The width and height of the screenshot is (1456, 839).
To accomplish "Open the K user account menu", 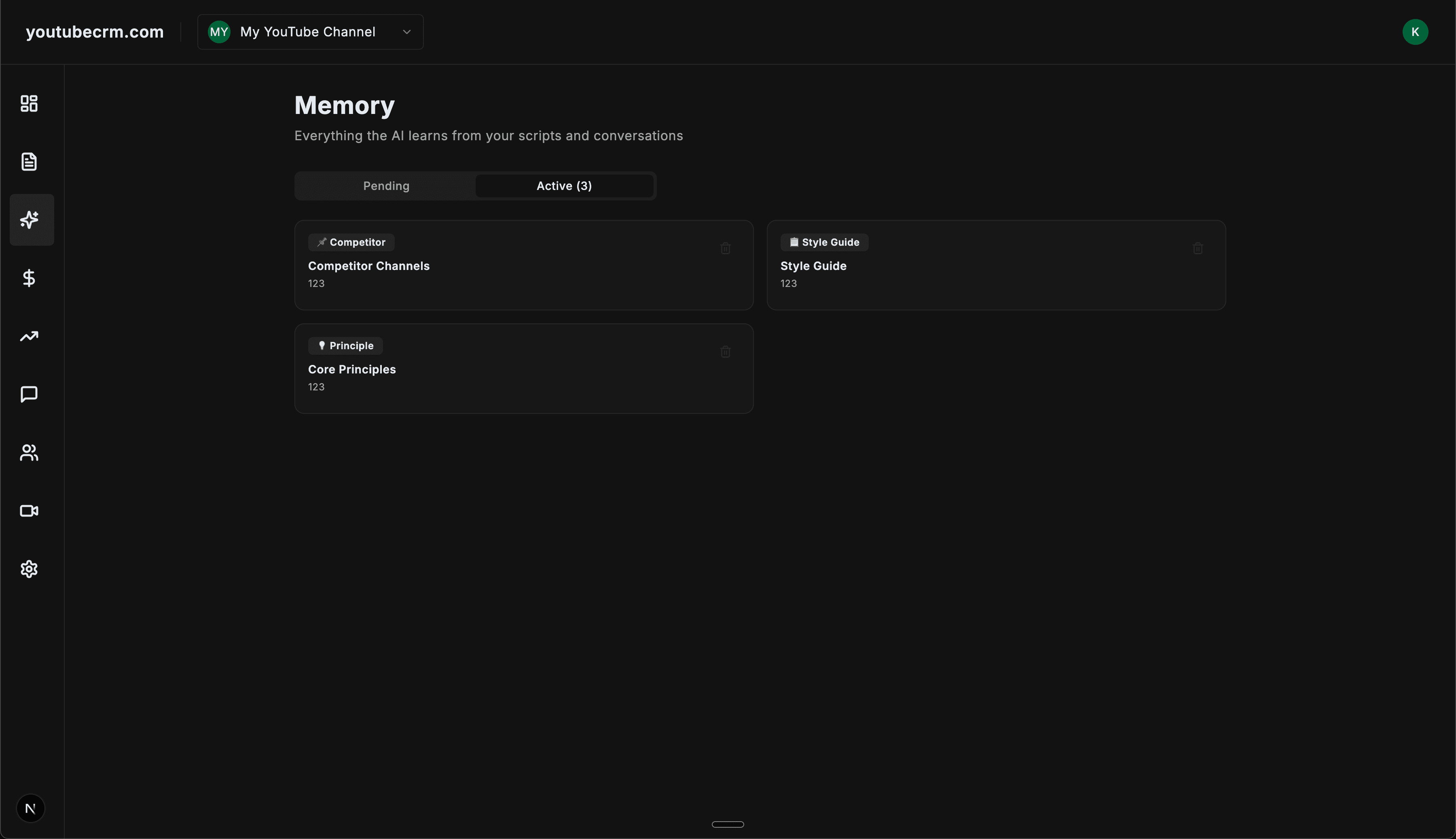I will (1415, 31).
